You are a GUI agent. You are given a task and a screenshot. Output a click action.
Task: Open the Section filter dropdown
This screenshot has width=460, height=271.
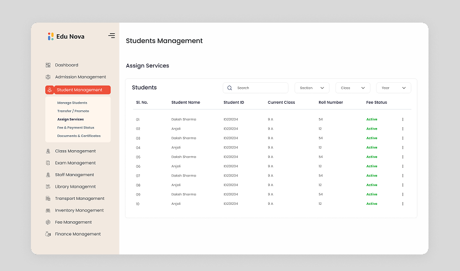click(312, 88)
